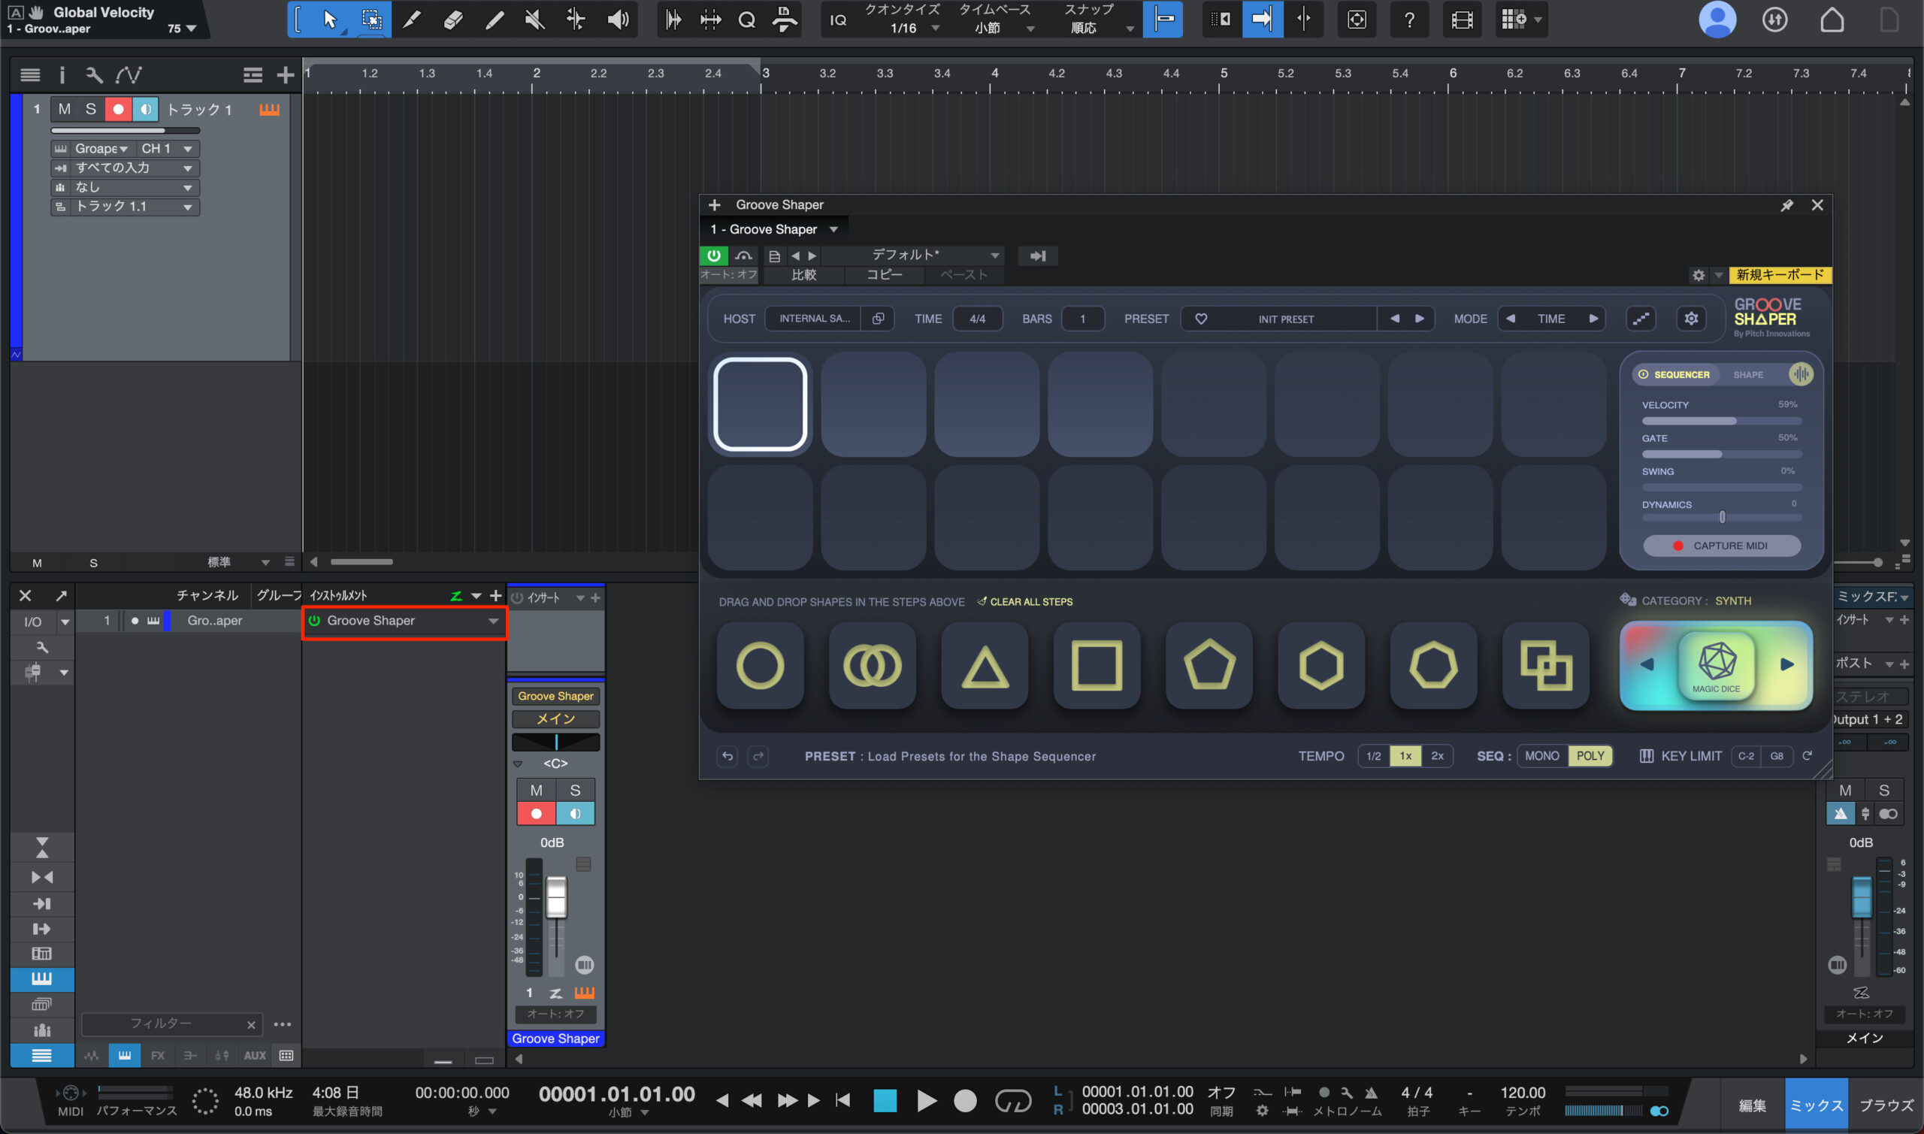The height and width of the screenshot is (1134, 1924).
Task: Solo track 1 in arrangement
Action: 91,109
